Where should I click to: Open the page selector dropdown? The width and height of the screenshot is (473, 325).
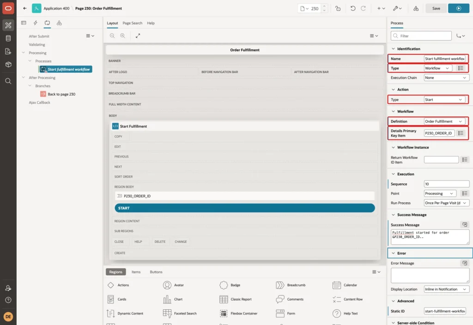(305, 8)
